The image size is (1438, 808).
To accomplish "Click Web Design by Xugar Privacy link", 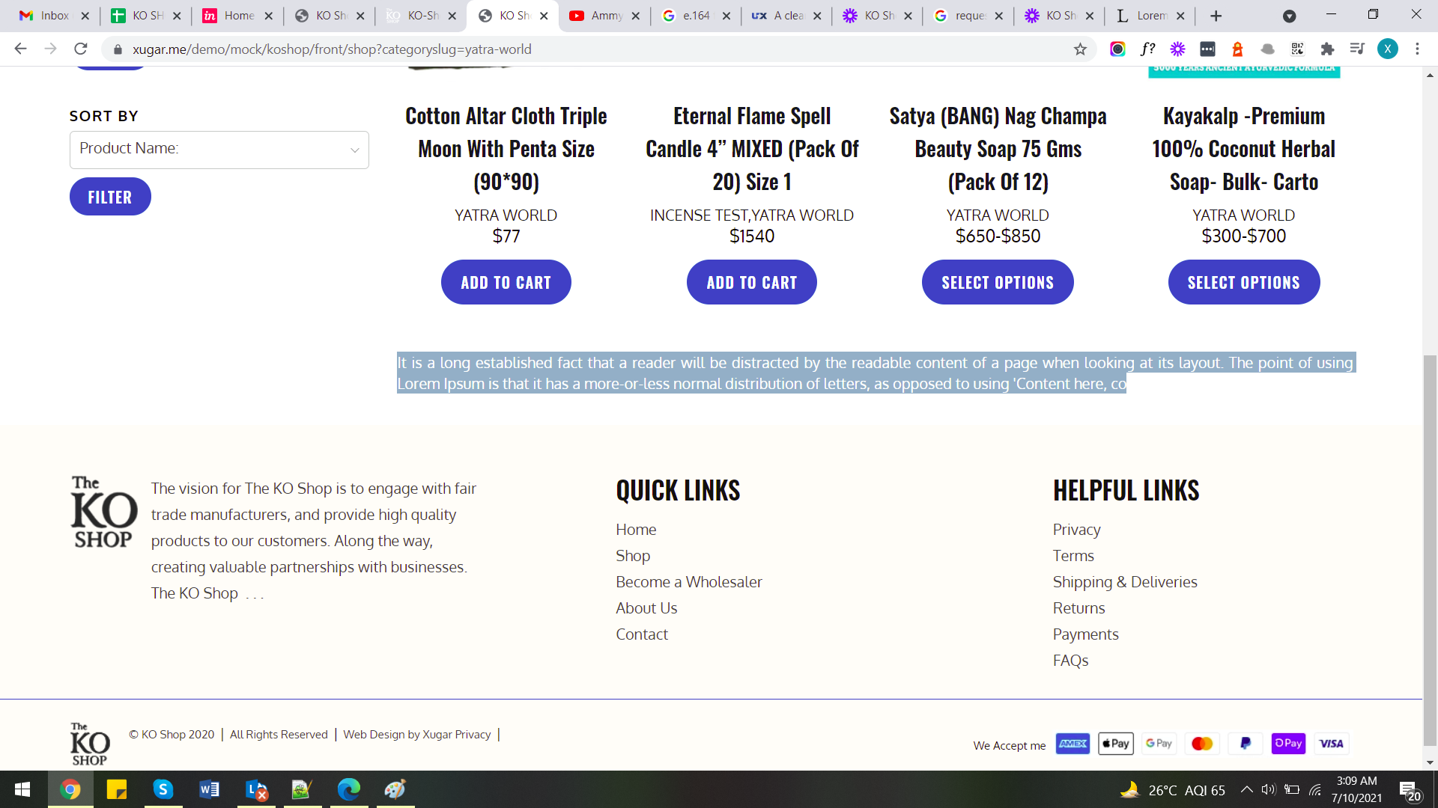I will [417, 735].
